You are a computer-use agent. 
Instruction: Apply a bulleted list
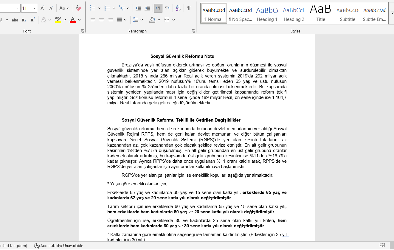coord(92,8)
